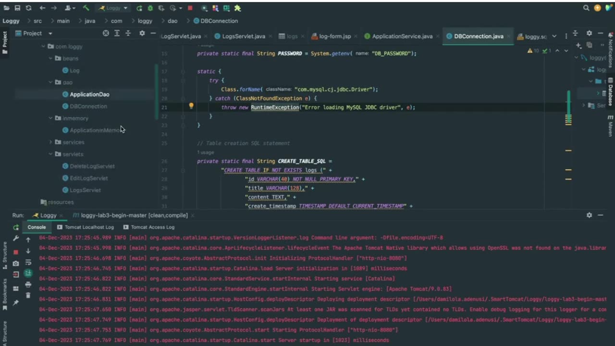Viewport: 615px width, 346px height.
Task: Navigate back with the left arrow
Action: [x=42, y=8]
